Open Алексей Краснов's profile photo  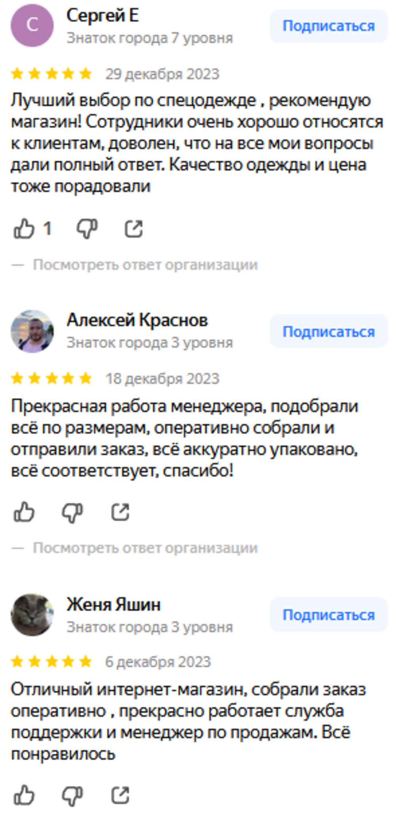[32, 331]
